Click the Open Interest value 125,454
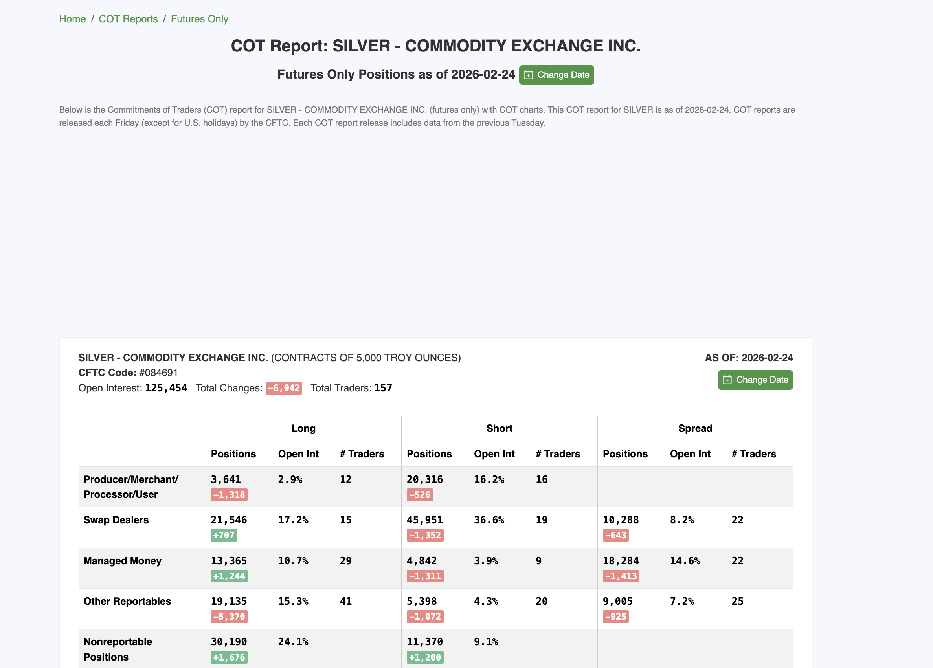 (x=166, y=387)
